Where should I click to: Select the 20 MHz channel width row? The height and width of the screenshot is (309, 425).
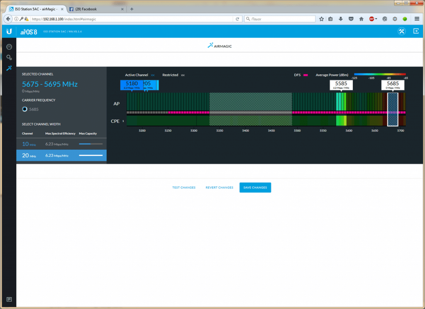tap(61, 155)
